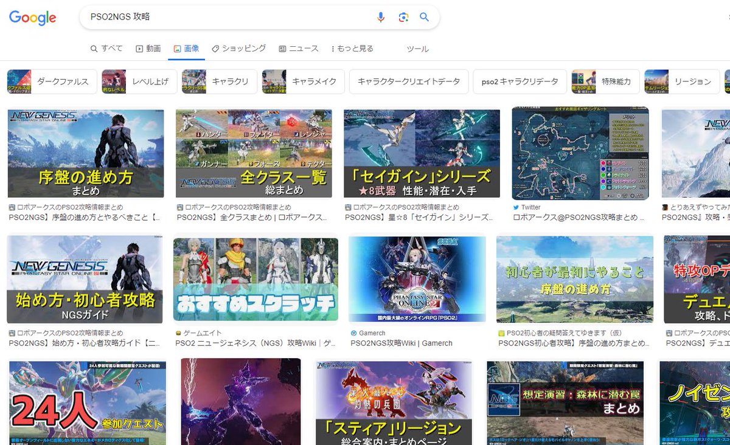
Task: Click the Twitter bird favicon
Action: [516, 207]
